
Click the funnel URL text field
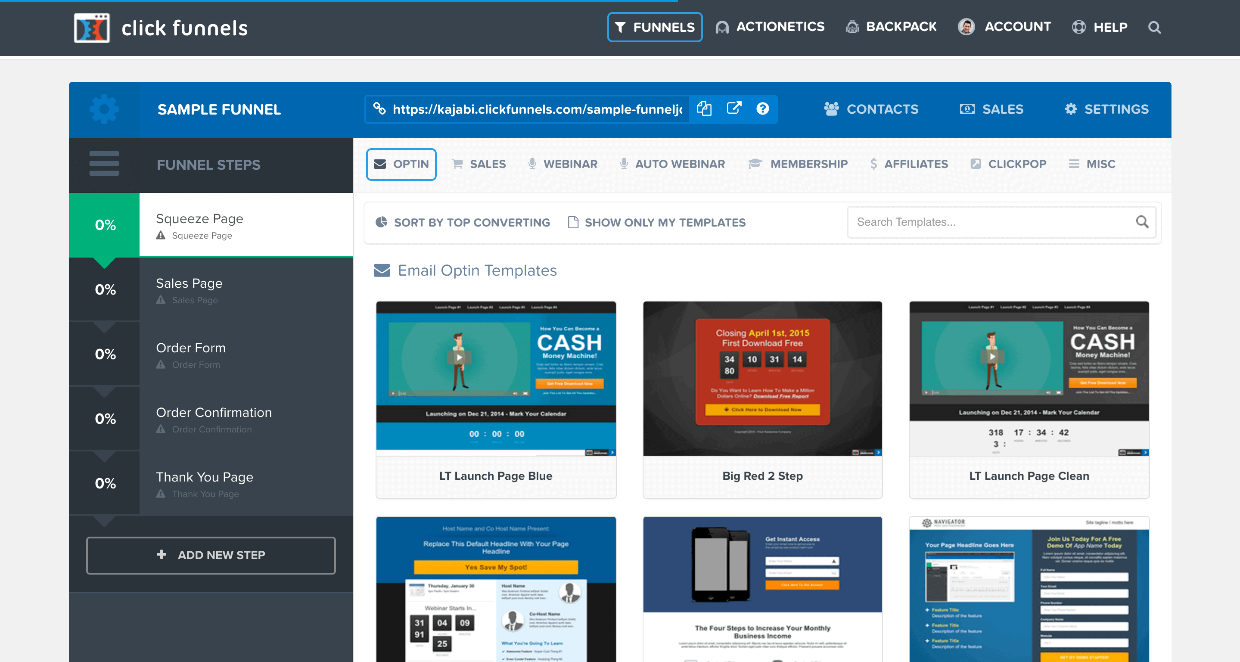click(x=537, y=109)
